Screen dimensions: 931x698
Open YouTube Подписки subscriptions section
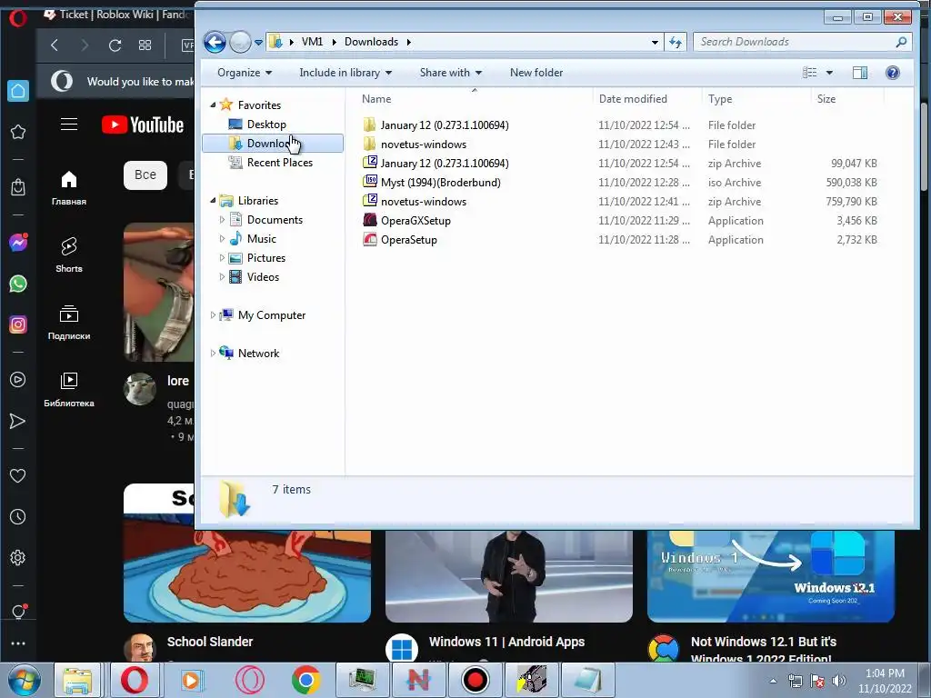69,323
